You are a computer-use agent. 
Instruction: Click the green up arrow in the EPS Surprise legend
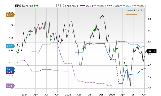coord(35,6)
